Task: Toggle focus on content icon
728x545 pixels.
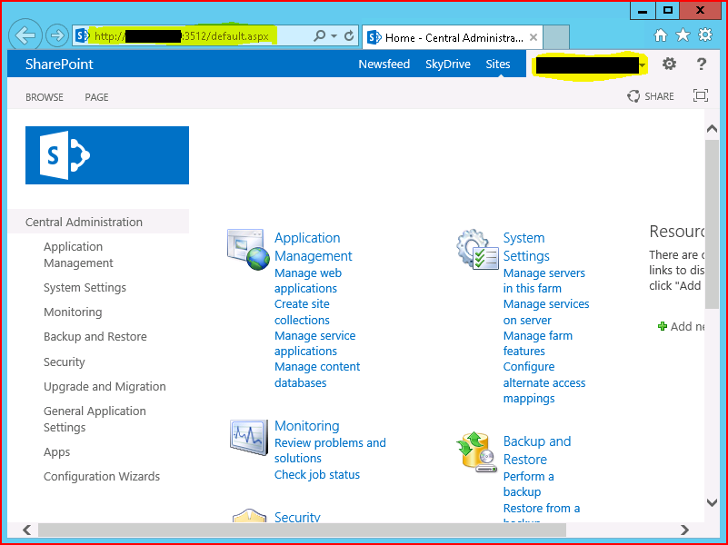Action: (700, 95)
